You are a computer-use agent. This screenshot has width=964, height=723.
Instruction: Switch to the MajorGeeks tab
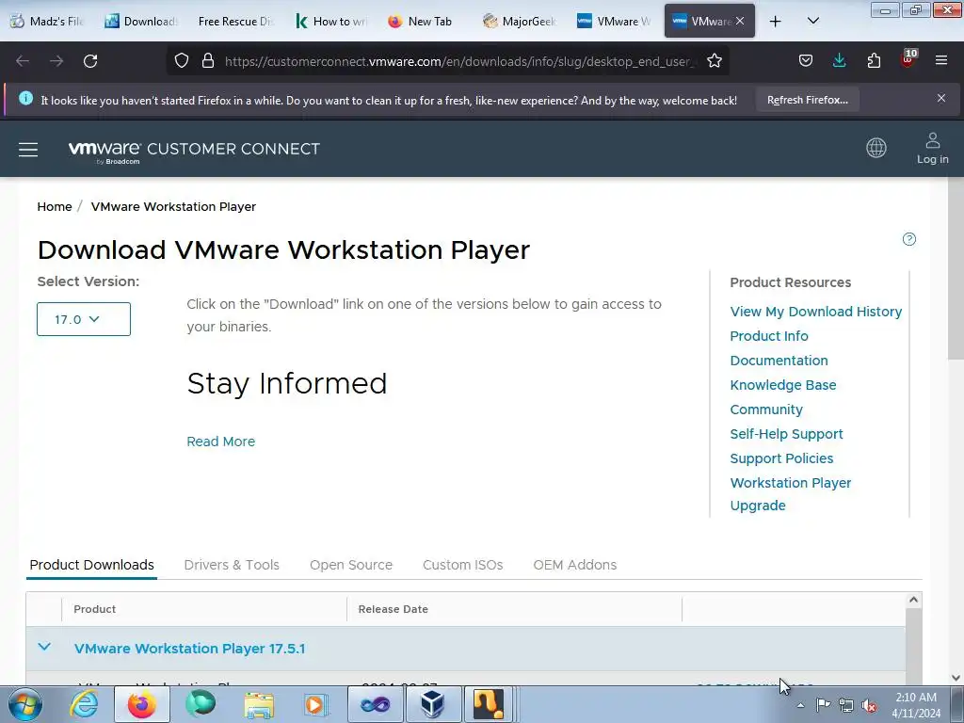tap(520, 22)
